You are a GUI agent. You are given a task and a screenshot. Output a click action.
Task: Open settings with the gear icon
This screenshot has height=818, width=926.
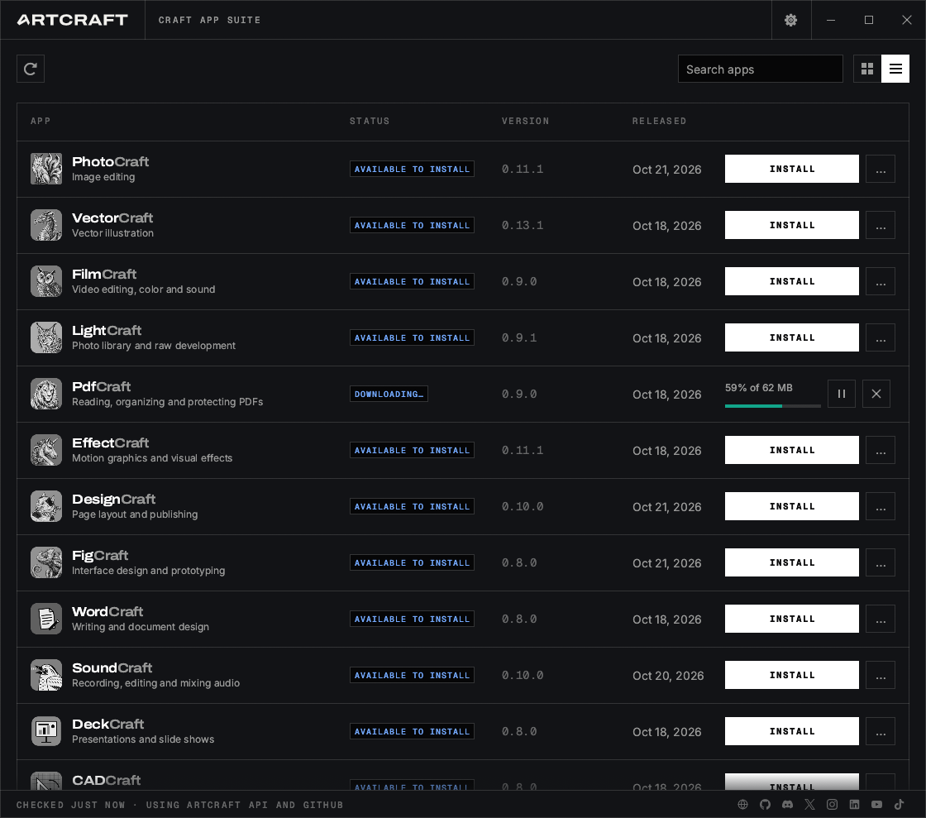[x=790, y=20]
